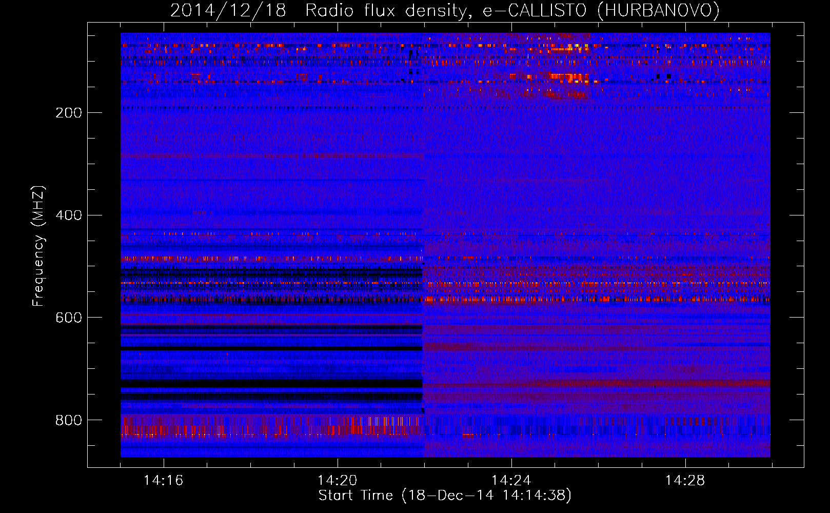
Task: Click the 200 frequency tick label
Action: point(69,113)
